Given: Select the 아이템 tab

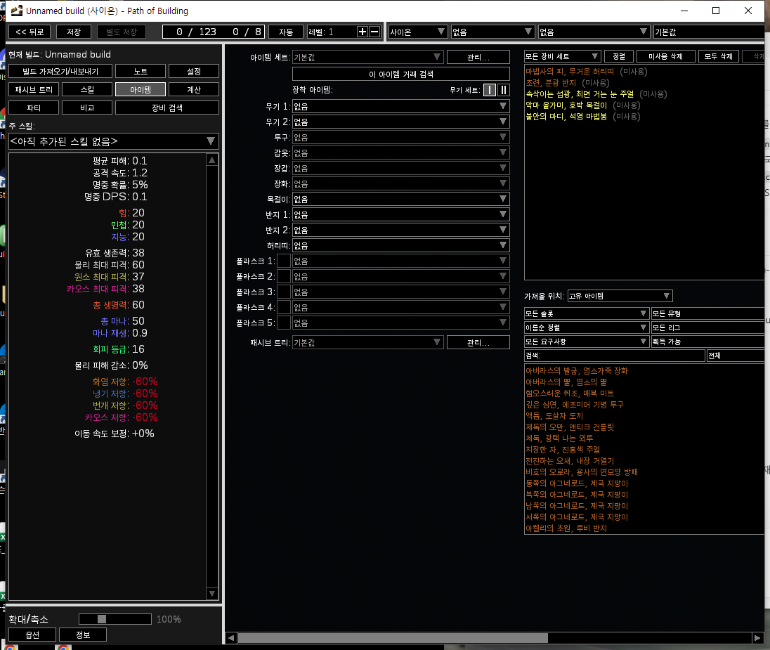Looking at the screenshot, I should pyautogui.click(x=141, y=89).
